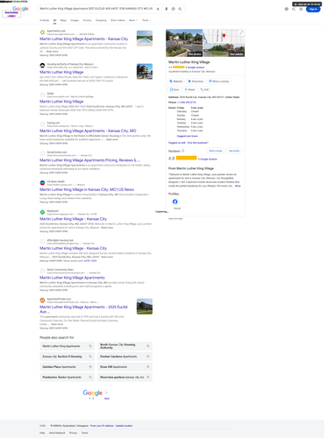Screen dimensions: 328x438
Task: Open Housing Authority Martin Luther King Village result
Action: (61, 72)
